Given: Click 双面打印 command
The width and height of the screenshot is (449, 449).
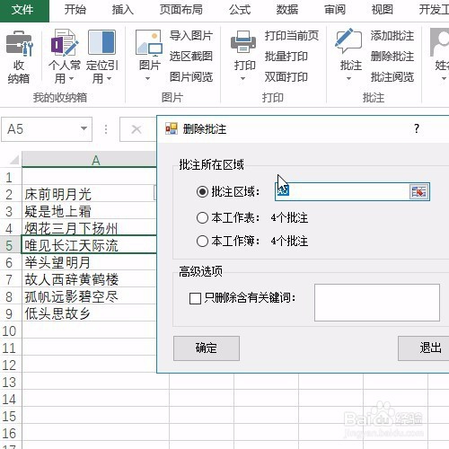Looking at the screenshot, I should (286, 77).
